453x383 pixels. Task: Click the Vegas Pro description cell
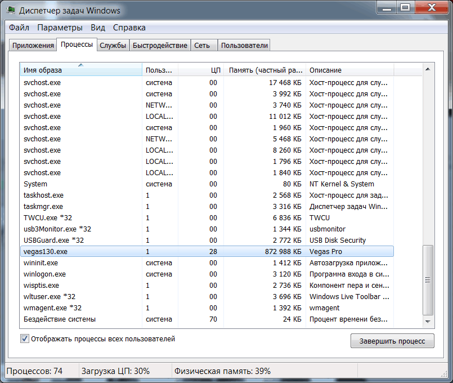pyautogui.click(x=326, y=251)
